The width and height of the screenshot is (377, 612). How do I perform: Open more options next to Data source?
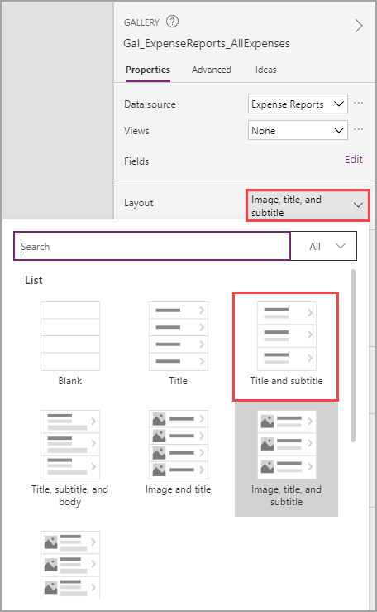click(358, 104)
